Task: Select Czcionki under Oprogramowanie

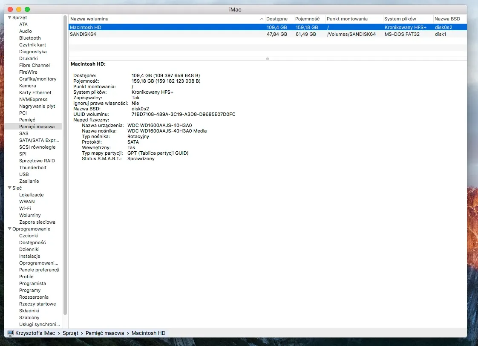Action: coord(29,236)
